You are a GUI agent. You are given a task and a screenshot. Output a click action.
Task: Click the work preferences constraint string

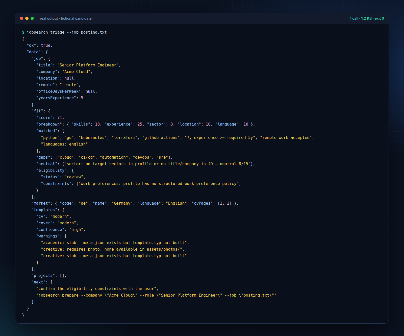159,184
